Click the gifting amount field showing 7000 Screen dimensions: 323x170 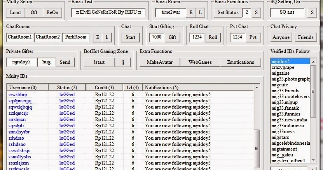(157, 37)
